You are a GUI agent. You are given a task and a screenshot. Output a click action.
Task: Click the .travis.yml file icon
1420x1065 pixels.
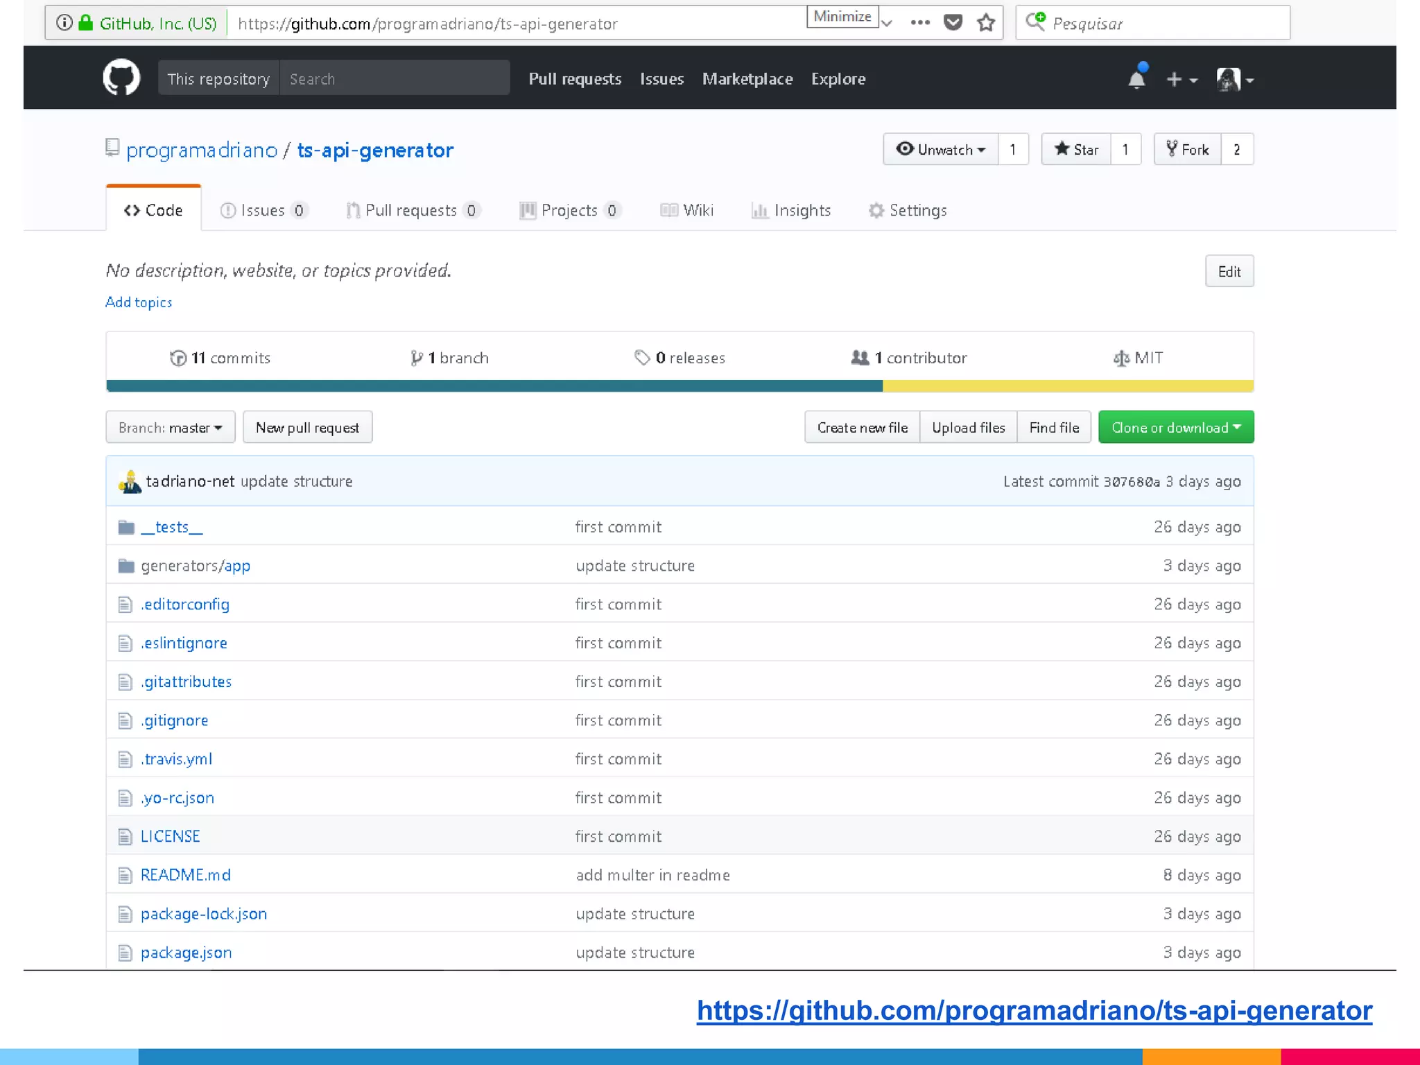(x=125, y=760)
